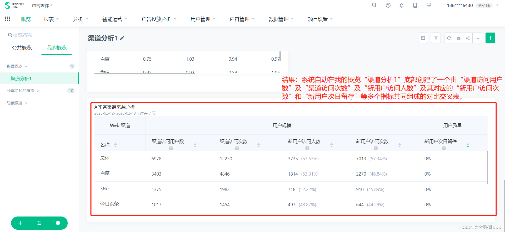Click help icon under 渠道访问用户数
505x232 pixels.
tap(171, 148)
